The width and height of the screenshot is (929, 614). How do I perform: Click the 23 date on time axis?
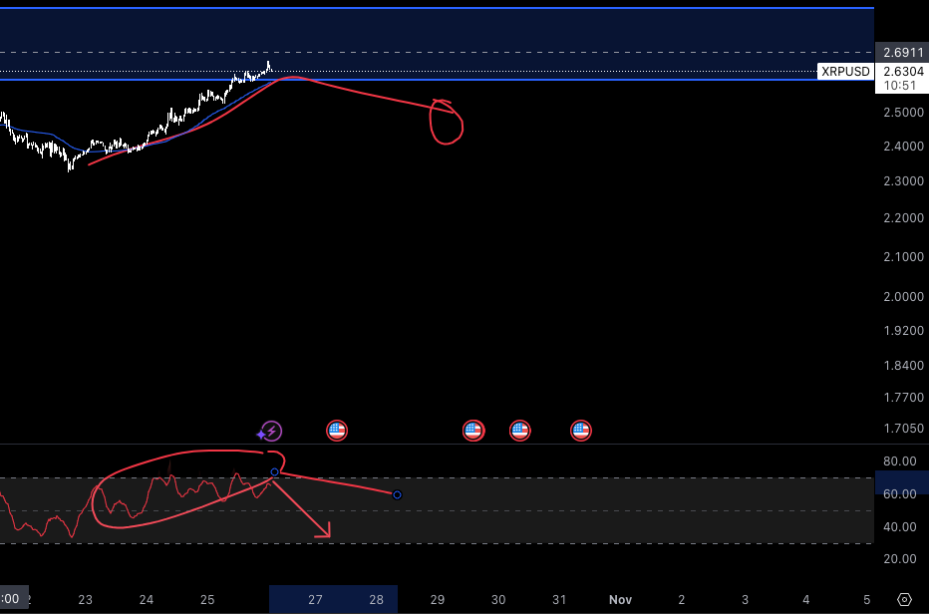[85, 599]
